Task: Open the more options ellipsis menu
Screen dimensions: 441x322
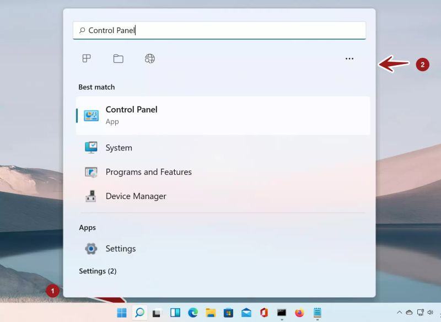Action: (349, 58)
